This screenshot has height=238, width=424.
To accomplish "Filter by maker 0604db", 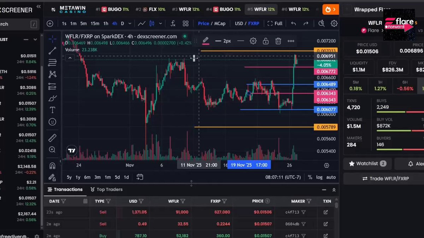I will (x=304, y=224).
